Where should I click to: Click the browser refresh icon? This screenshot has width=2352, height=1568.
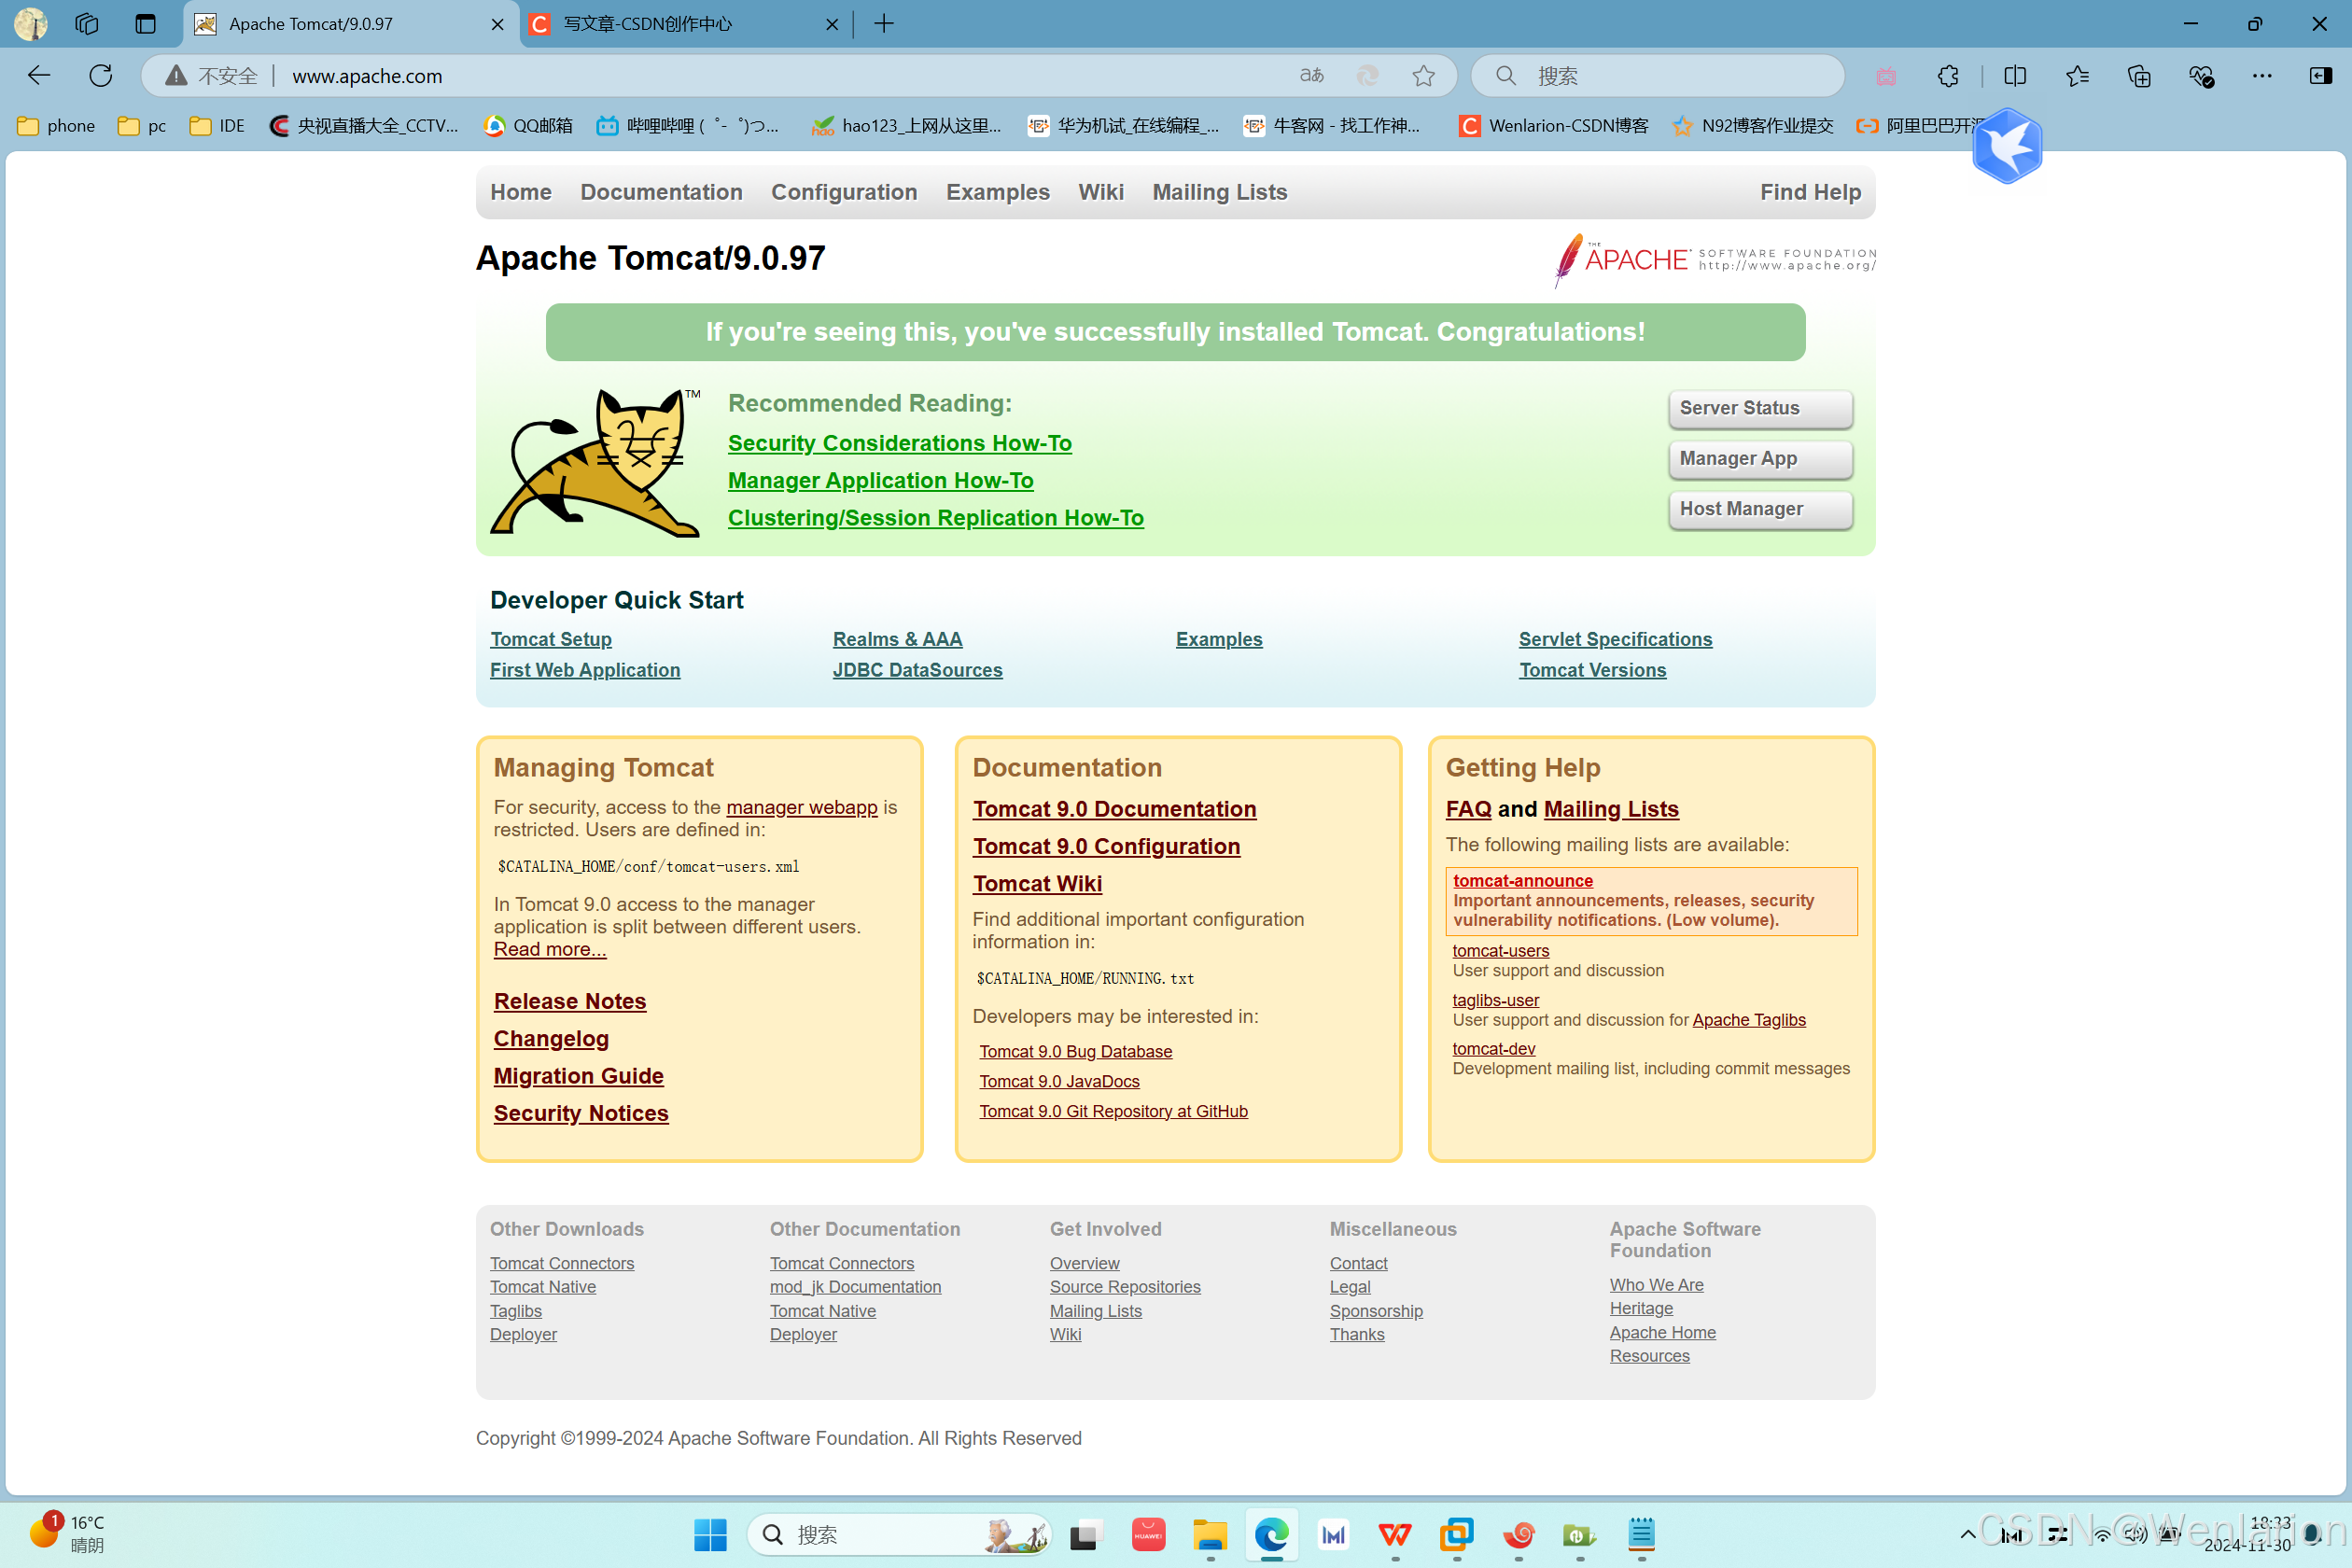(x=101, y=76)
